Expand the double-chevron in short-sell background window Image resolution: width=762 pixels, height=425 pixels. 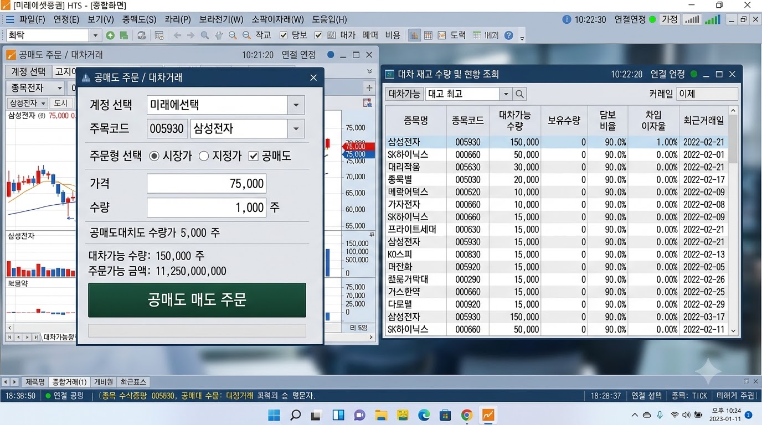point(370,71)
